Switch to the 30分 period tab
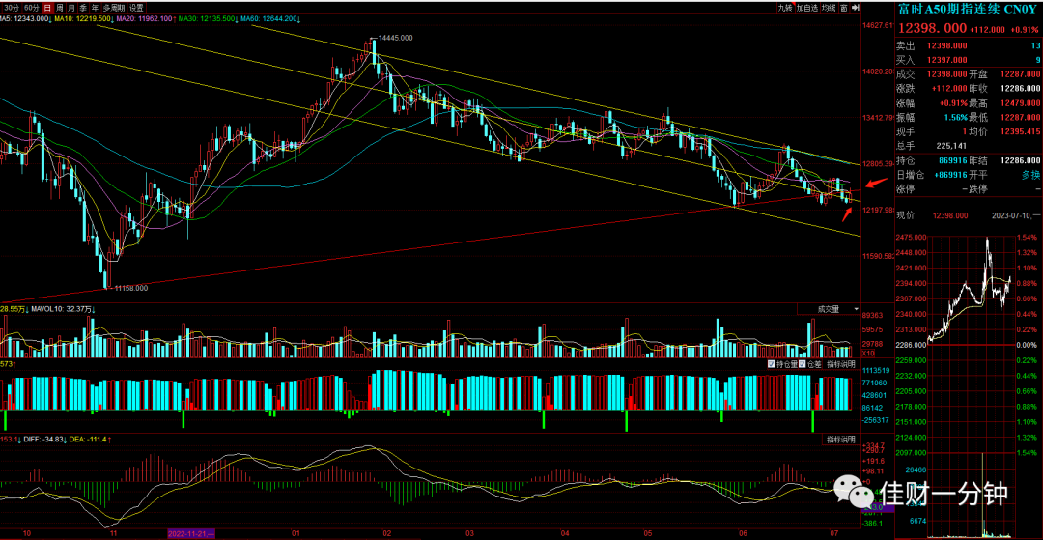 coord(12,8)
